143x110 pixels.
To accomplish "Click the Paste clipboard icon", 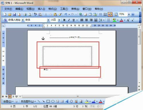I will coord(55,14).
